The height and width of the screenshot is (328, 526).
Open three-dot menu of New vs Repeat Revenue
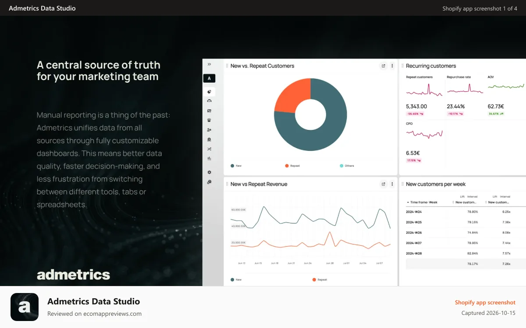tap(392, 184)
